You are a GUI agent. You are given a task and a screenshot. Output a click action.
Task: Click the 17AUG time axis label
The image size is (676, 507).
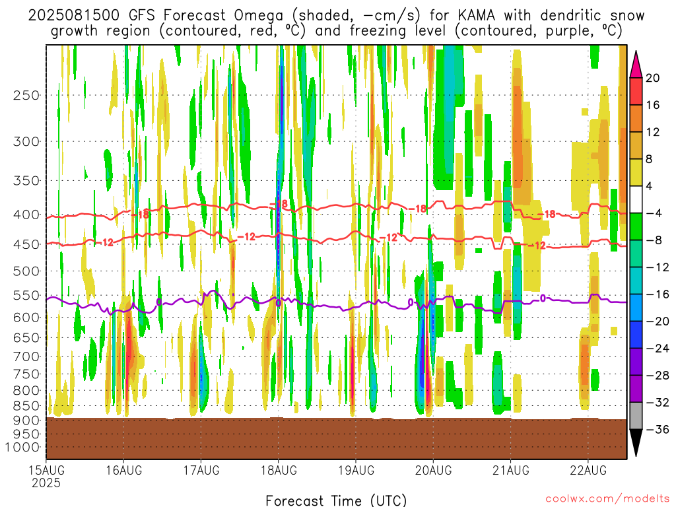pos(201,470)
